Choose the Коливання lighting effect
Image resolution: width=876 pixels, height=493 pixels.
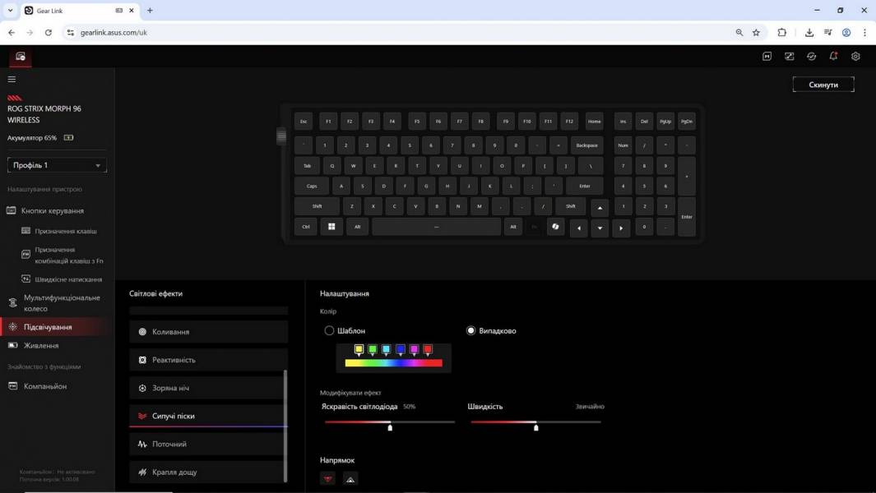click(208, 332)
